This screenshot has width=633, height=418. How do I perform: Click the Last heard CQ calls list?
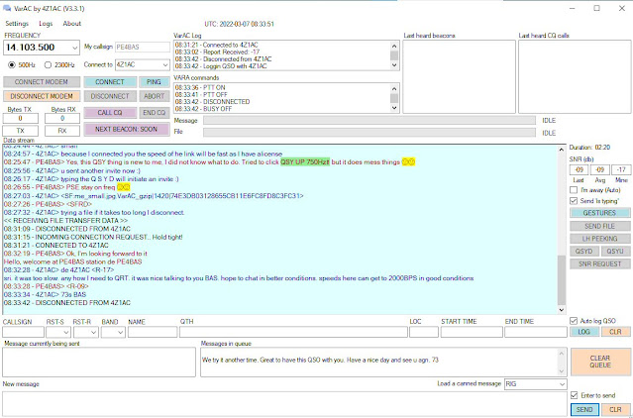(x=575, y=76)
